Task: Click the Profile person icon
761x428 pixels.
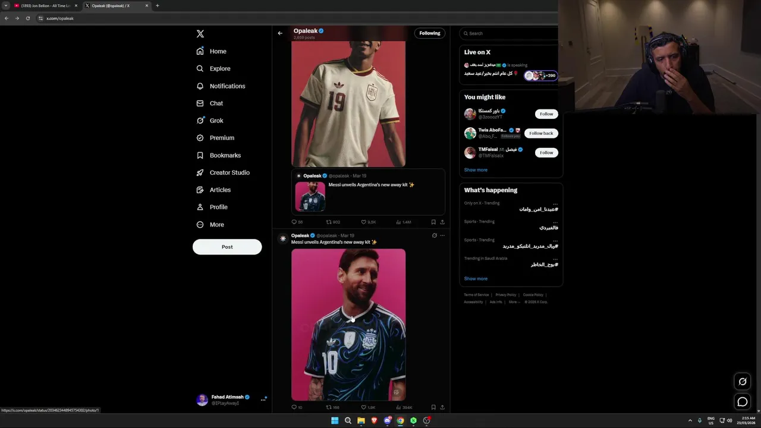Action: coord(200,207)
